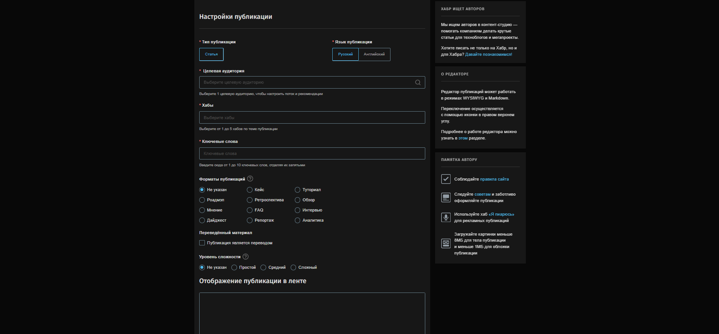Switch publication language to Английский
The width and height of the screenshot is (719, 334).
pyautogui.click(x=374, y=54)
